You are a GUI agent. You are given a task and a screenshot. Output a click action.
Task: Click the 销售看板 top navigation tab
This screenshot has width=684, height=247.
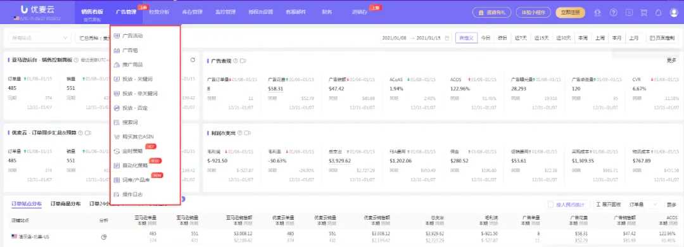click(x=92, y=12)
